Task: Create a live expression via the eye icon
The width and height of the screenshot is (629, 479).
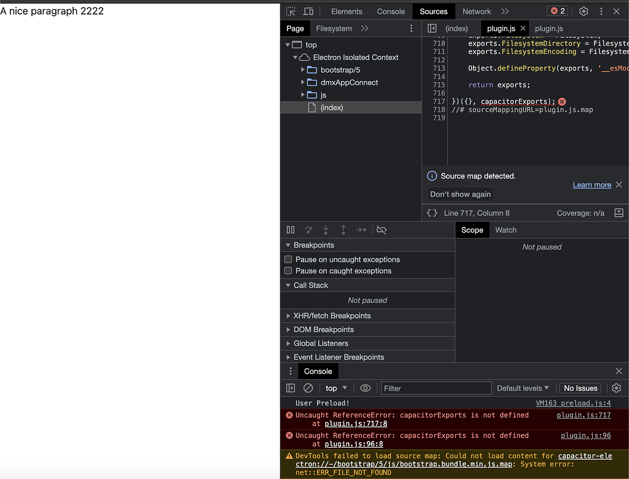Action: 365,388
